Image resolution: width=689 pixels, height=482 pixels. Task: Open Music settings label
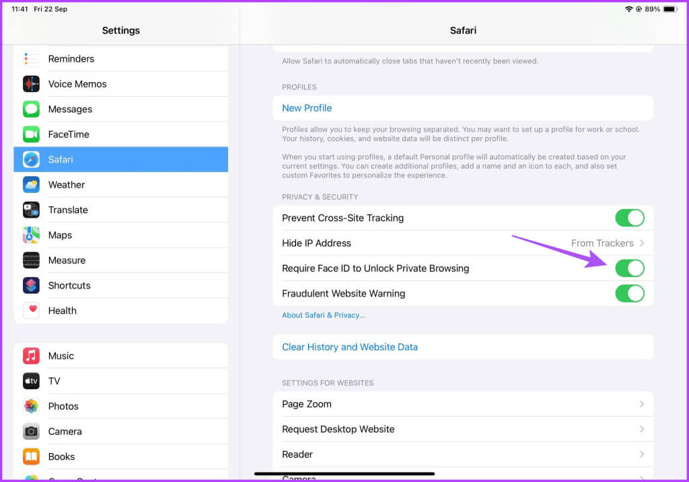pyautogui.click(x=61, y=356)
